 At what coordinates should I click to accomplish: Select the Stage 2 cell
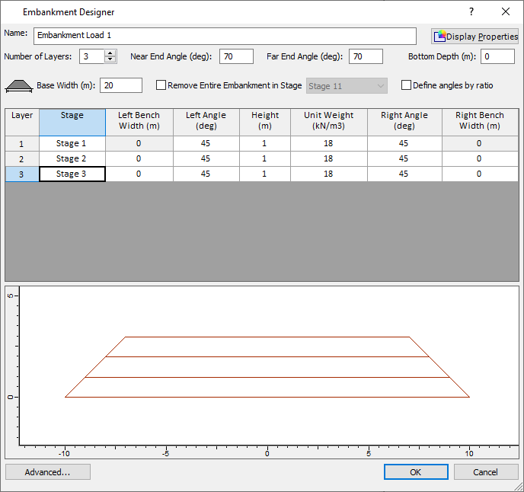click(x=72, y=158)
